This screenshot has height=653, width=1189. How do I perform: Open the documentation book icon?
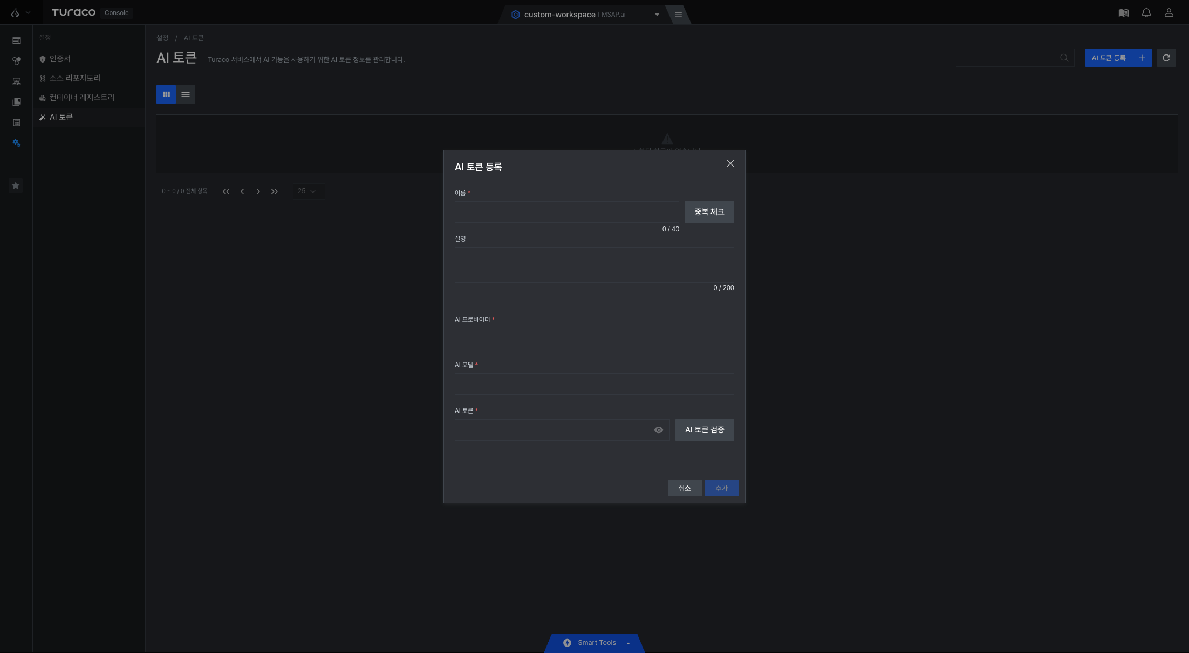[x=1124, y=13]
